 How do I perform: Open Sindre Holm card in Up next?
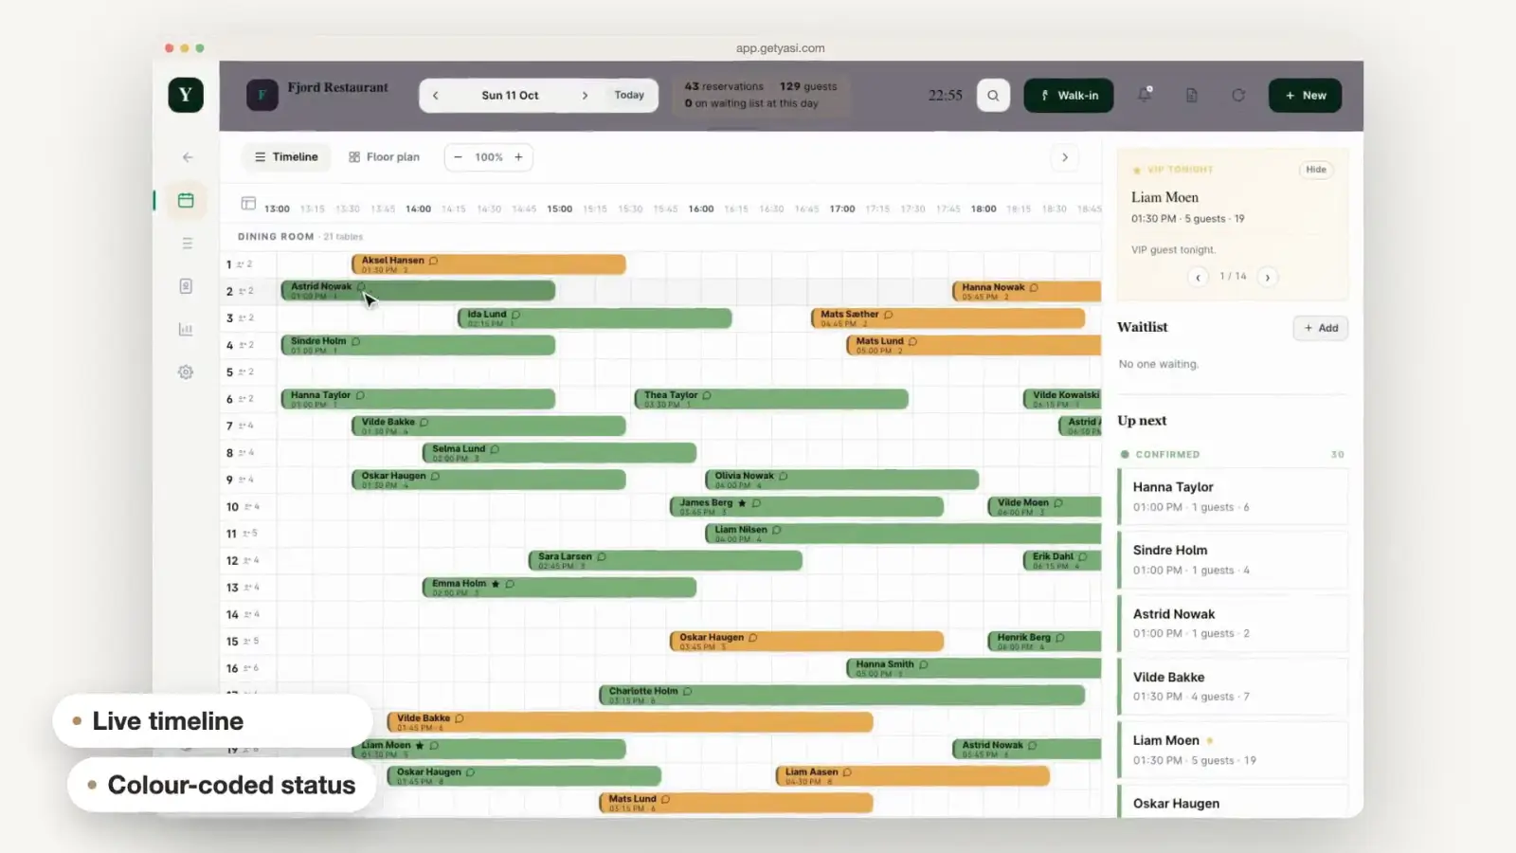(x=1233, y=560)
